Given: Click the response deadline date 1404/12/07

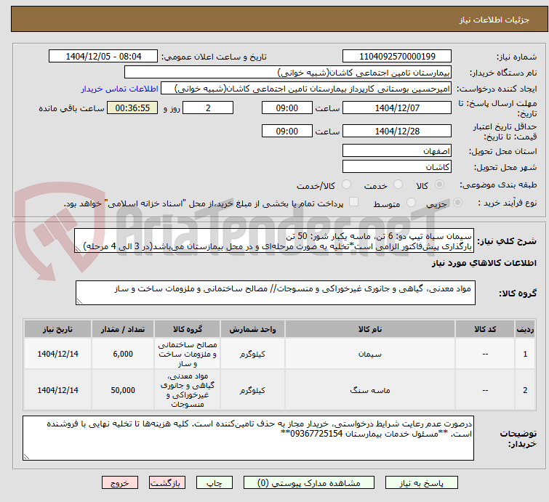Looking at the screenshot, I should (397, 108).
